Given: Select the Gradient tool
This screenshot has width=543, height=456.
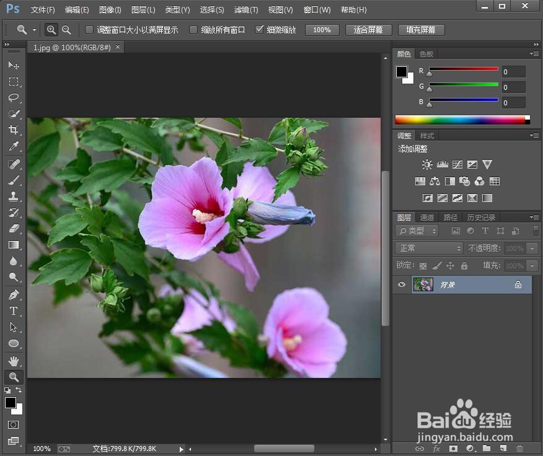Looking at the screenshot, I should (14, 245).
